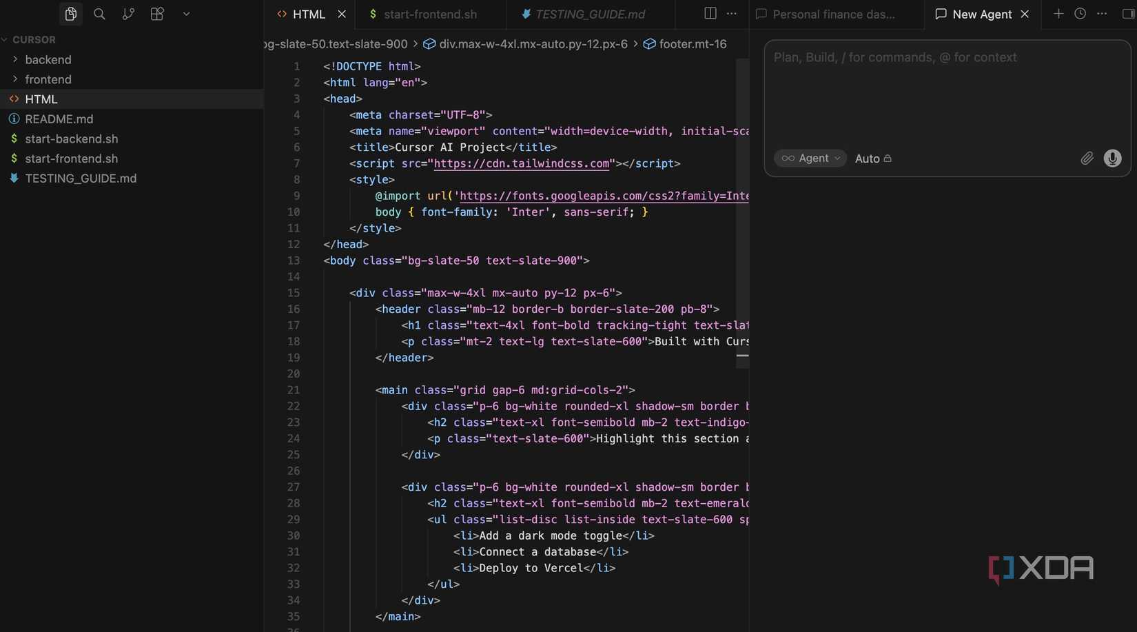Open the cdn.tailwindcss.com script link
1137x632 pixels.
coord(522,164)
